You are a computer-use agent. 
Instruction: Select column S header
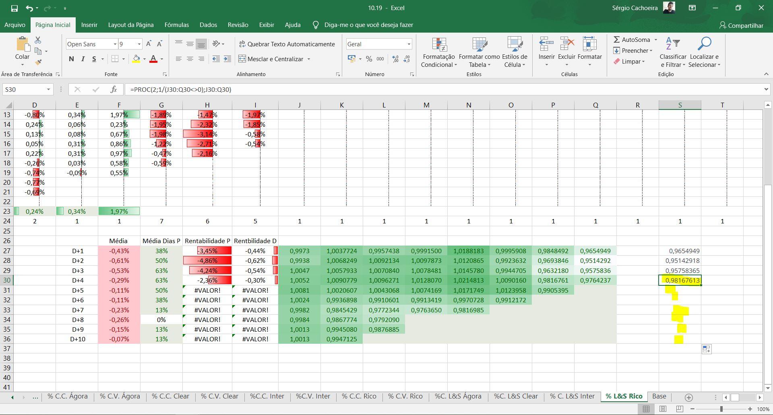click(x=680, y=105)
